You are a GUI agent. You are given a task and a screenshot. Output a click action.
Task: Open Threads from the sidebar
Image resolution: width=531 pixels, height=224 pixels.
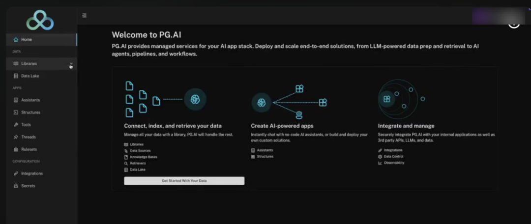click(x=41, y=137)
